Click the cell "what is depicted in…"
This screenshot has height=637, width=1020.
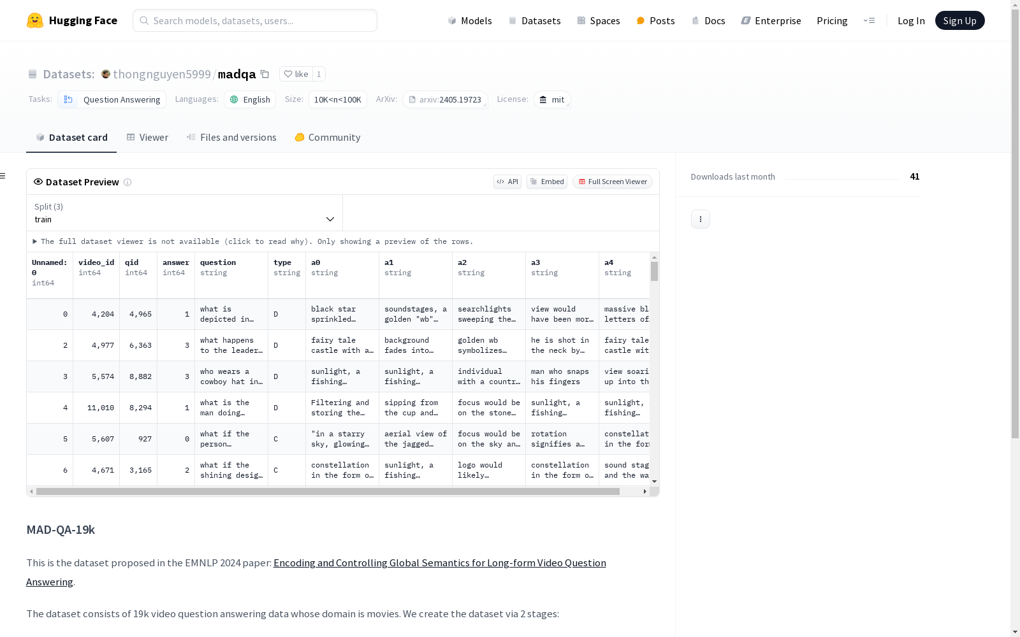(231, 314)
